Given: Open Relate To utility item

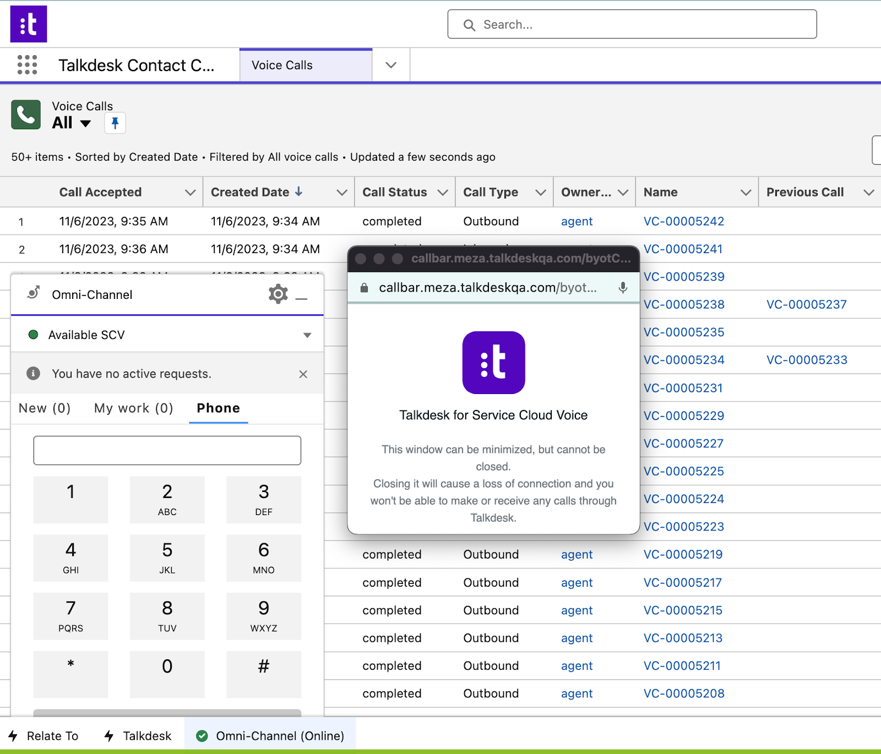Looking at the screenshot, I should 43,736.
